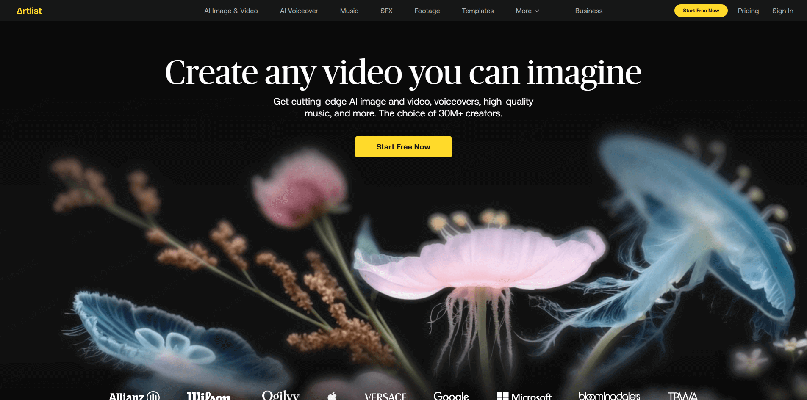Open Templates from the top navigation
Screen dimensions: 807x400
(x=477, y=11)
